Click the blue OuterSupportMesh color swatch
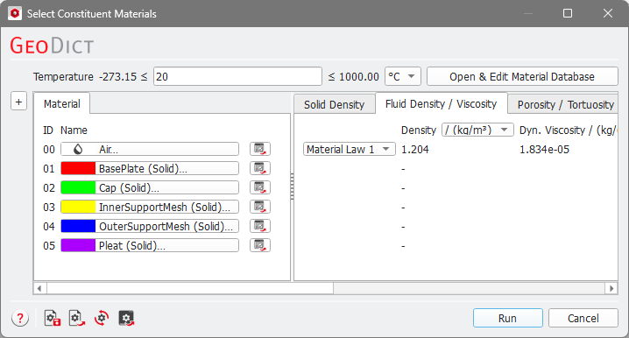This screenshot has height=338, width=629. (x=78, y=226)
